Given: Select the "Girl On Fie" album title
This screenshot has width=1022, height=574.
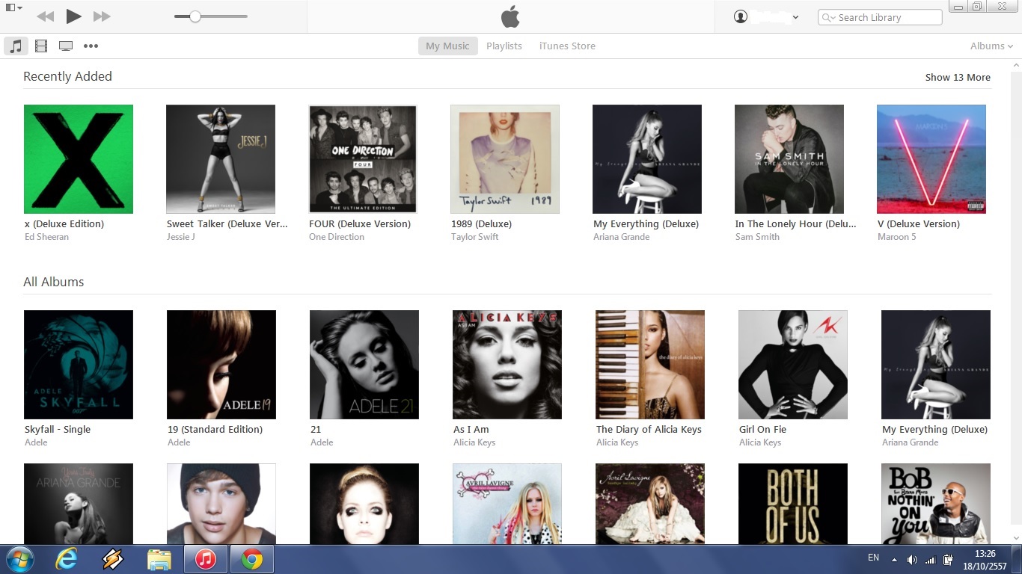Looking at the screenshot, I should [x=763, y=429].
